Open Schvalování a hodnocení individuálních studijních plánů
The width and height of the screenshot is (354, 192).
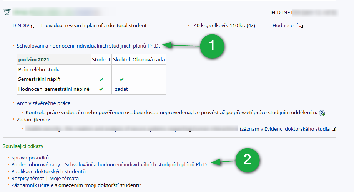88,46
